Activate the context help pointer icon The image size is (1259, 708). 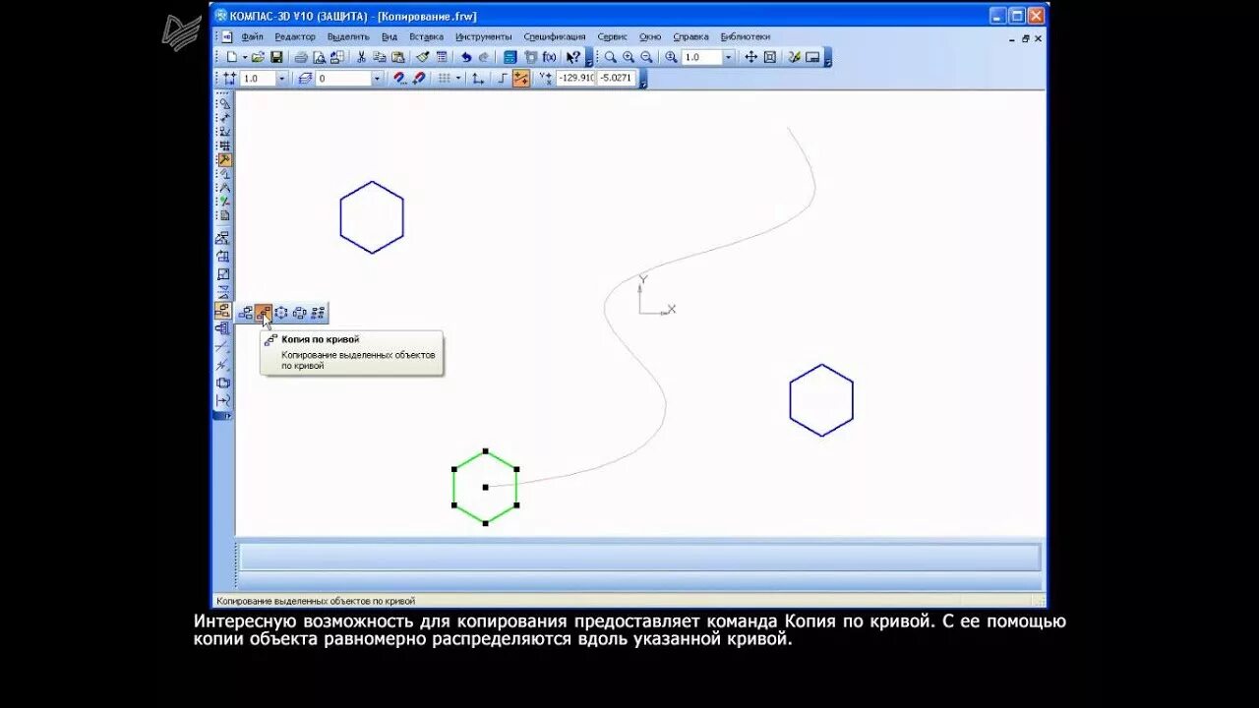[573, 57]
